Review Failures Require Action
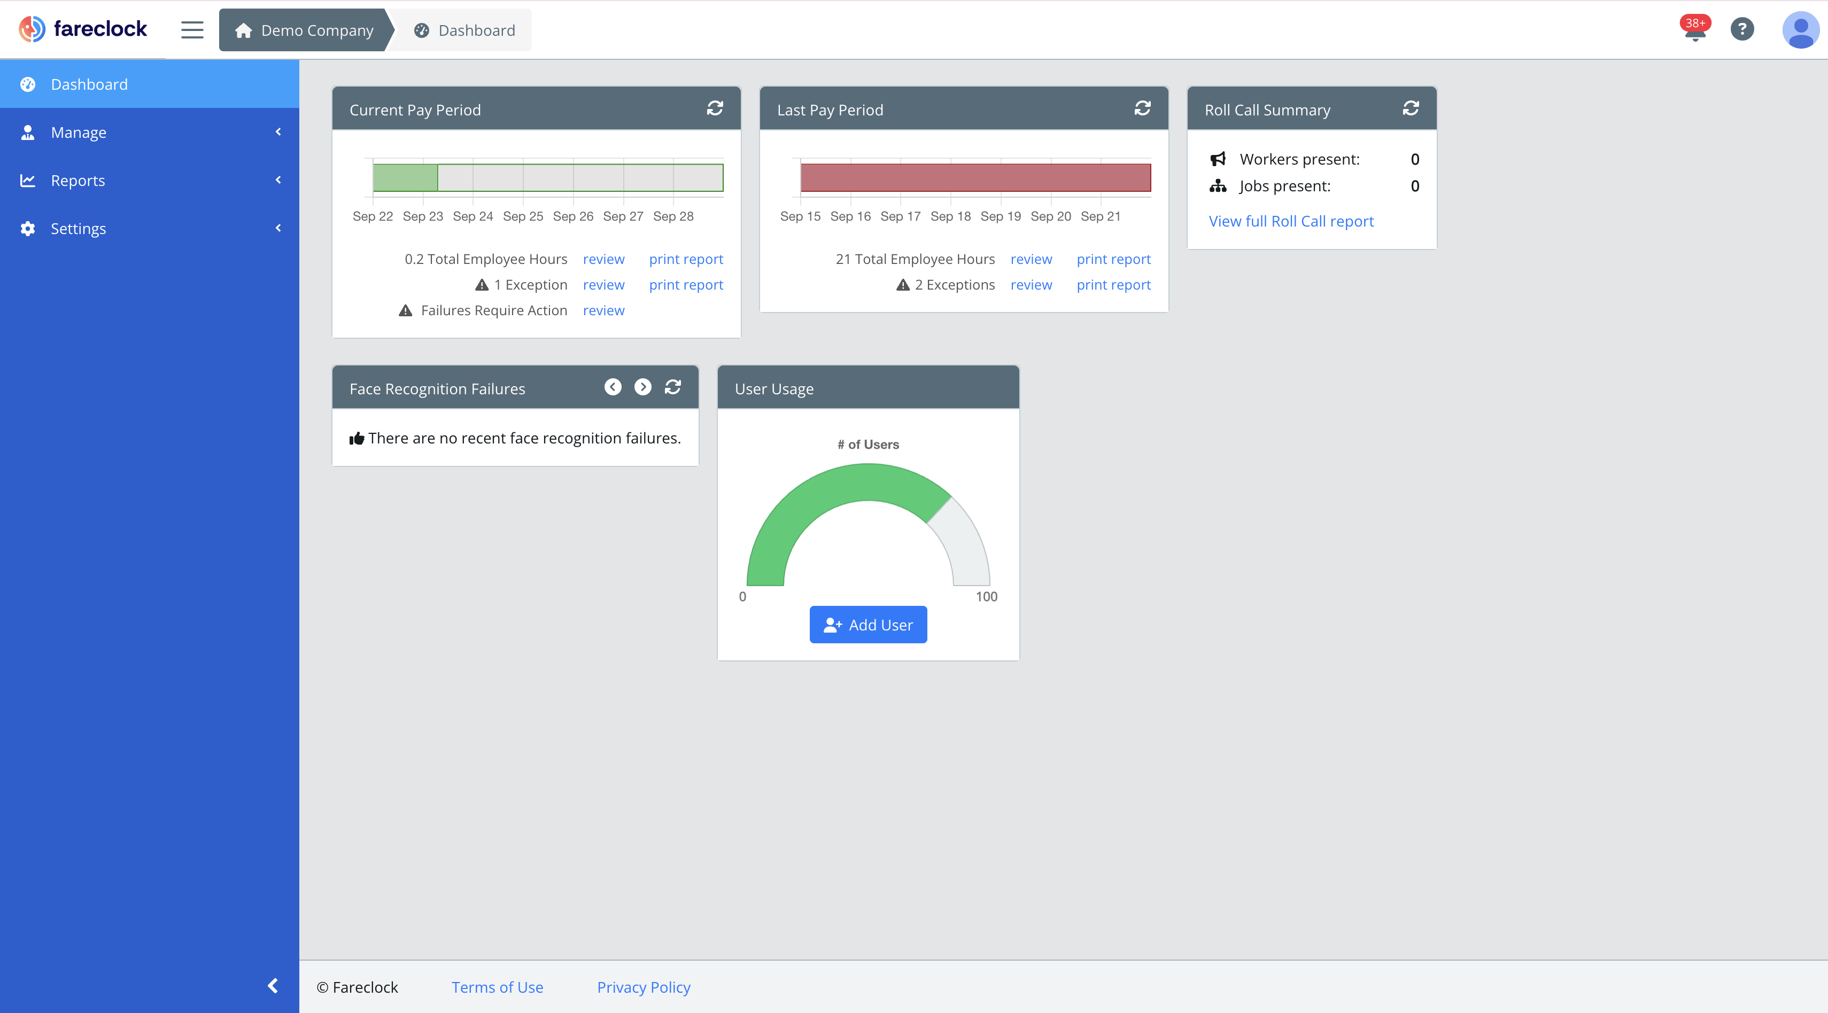The height and width of the screenshot is (1013, 1828). point(603,311)
